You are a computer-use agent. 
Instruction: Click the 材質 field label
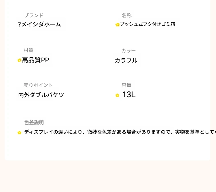29,50
